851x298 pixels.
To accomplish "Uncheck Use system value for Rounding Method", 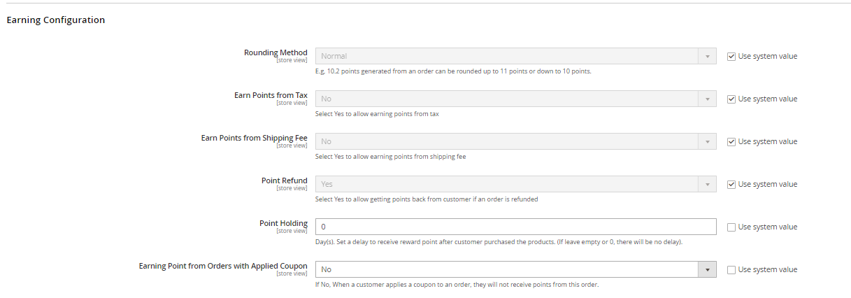I will (731, 56).
